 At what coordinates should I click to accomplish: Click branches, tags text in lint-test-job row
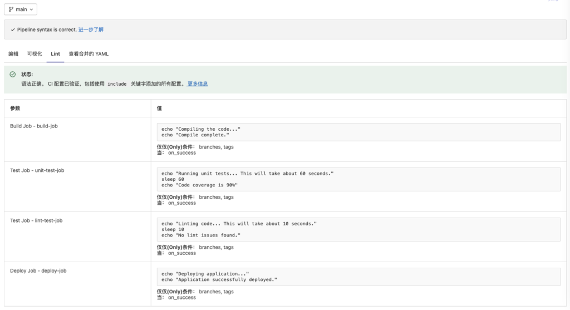coord(217,248)
